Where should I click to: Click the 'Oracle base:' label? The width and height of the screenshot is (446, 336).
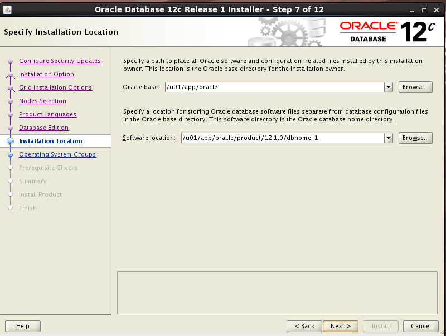[141, 87]
